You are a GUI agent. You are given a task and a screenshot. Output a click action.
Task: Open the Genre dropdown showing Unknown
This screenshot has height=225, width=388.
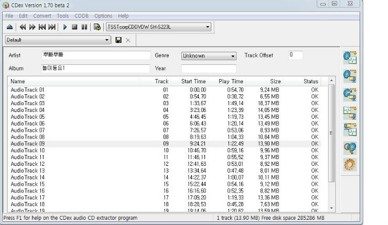tap(233, 56)
